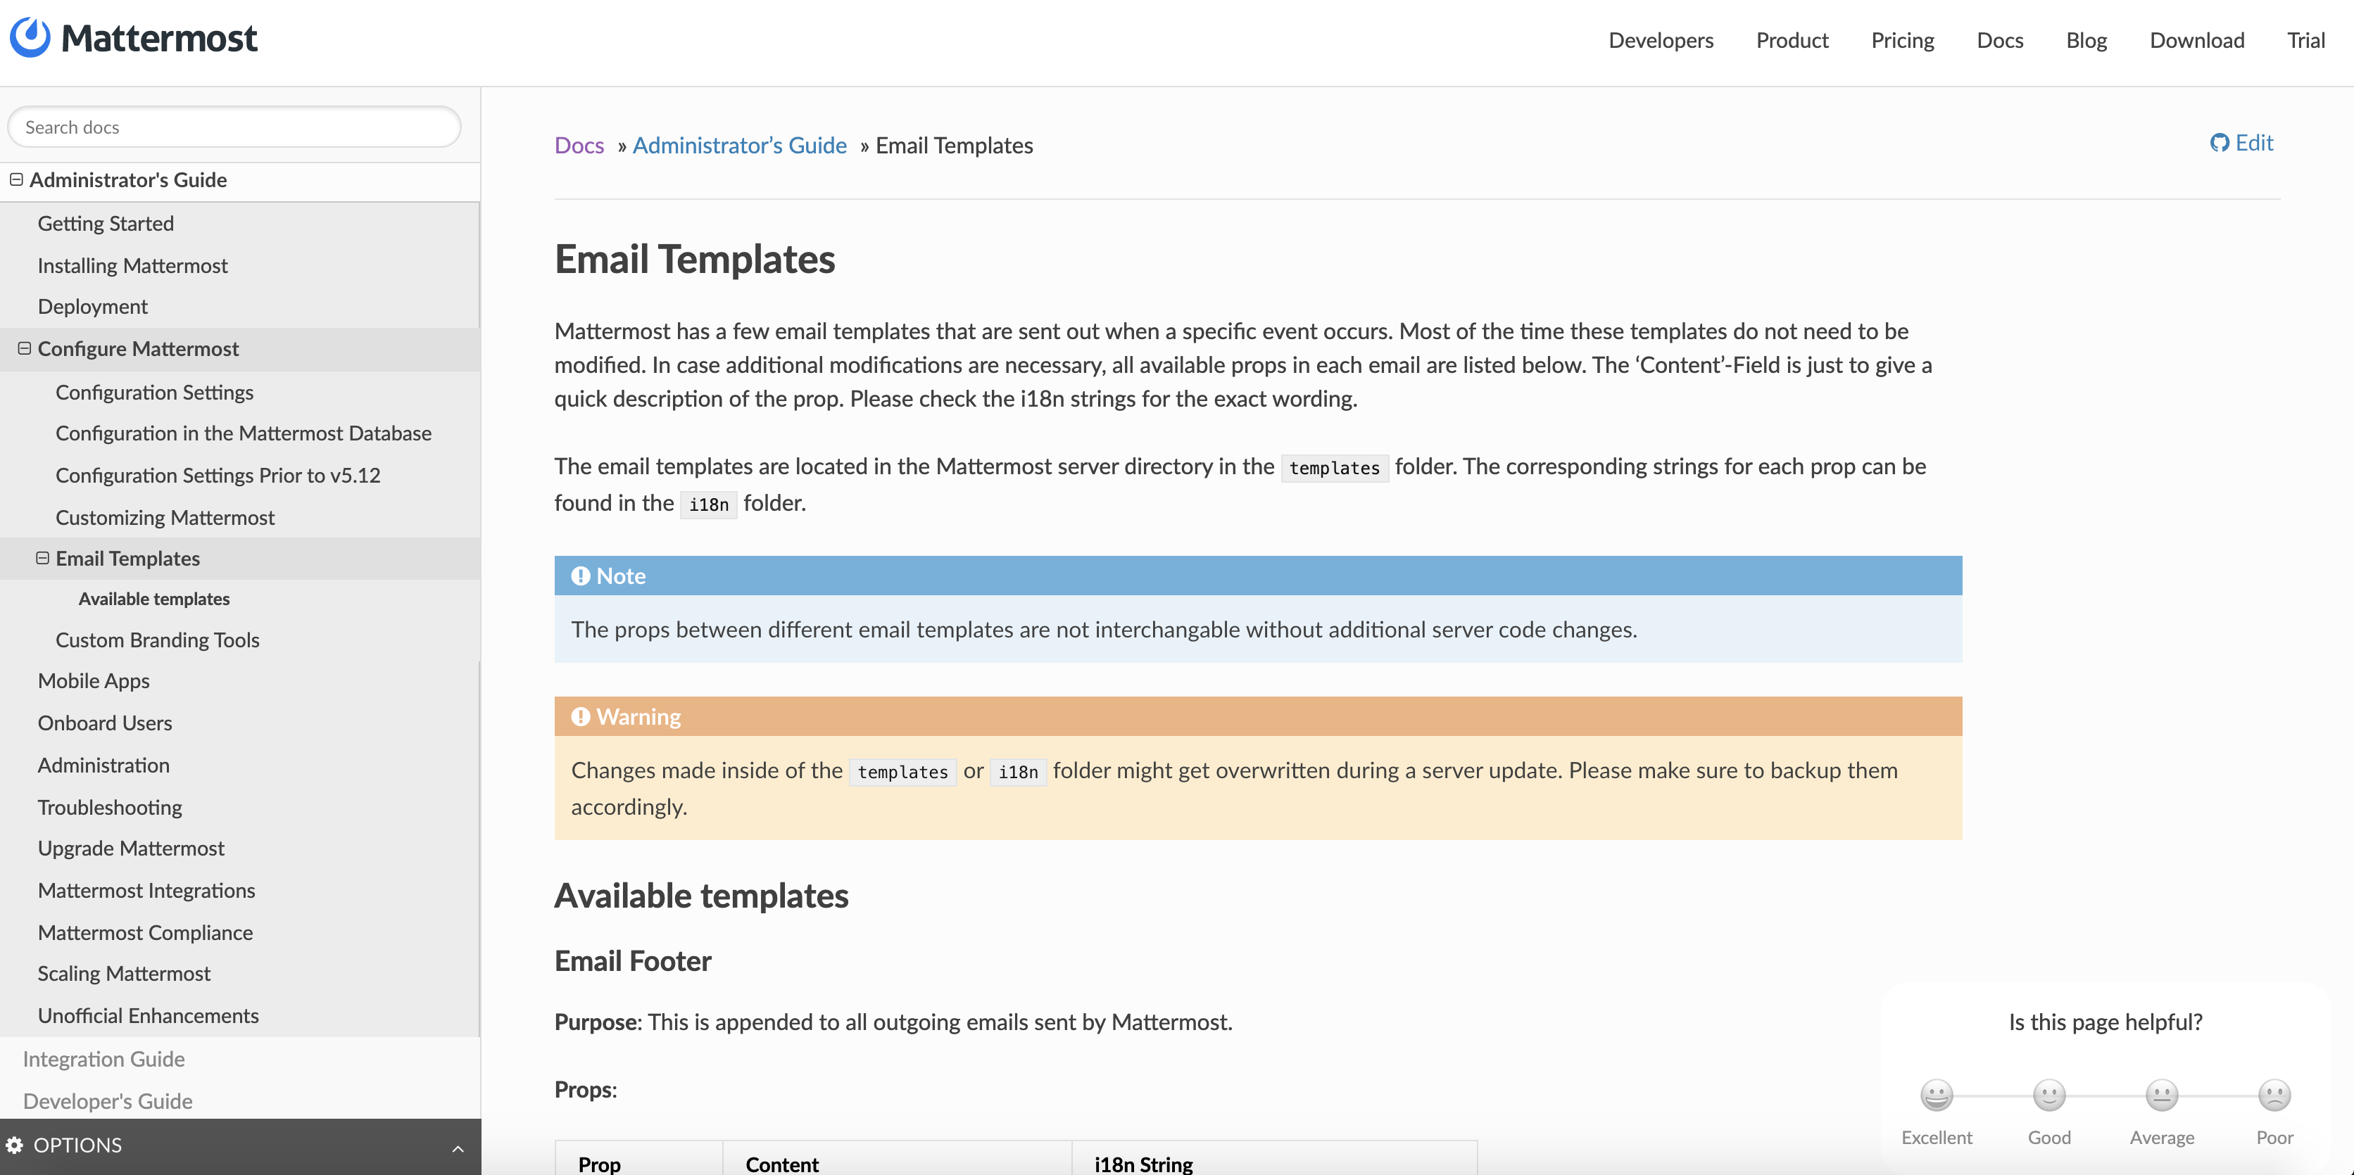The image size is (2354, 1175).
Task: Open Custom Branding Tools in sidebar
Action: click(157, 640)
